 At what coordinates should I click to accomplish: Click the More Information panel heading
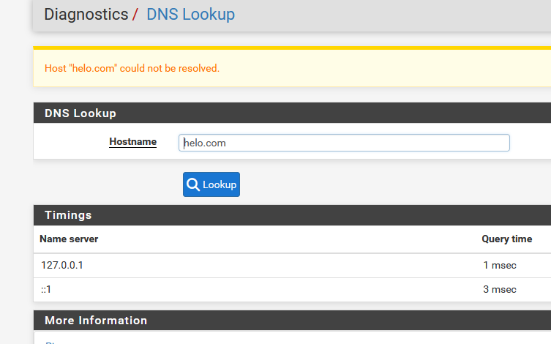96,321
